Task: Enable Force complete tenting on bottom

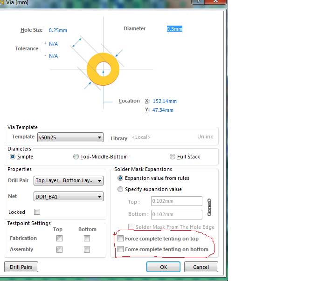Action: [121, 249]
